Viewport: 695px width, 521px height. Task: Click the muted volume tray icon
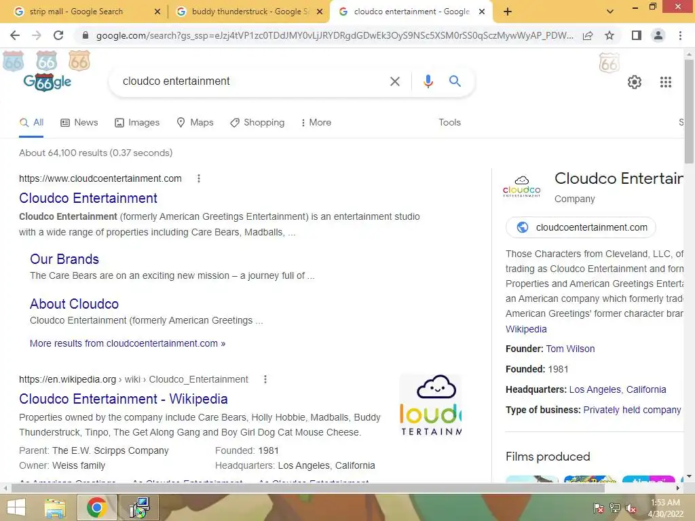[631, 508]
